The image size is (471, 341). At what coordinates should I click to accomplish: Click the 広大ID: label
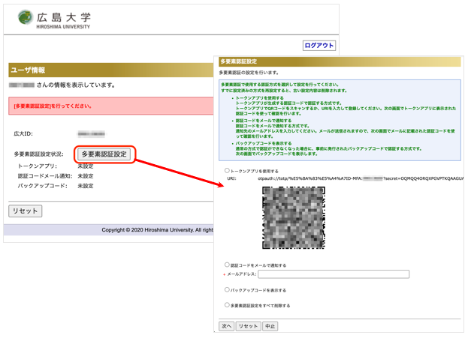tap(23, 133)
